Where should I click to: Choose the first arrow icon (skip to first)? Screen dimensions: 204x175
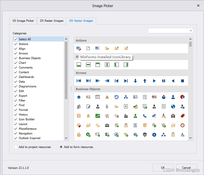click(x=79, y=81)
